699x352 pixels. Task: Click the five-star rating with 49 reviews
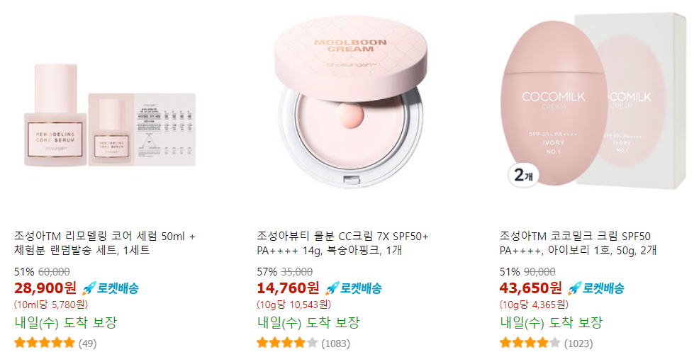45,343
